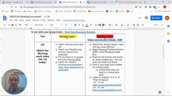Viewport: 172px width, 96px height.
Task: Run spelling and grammar check
Action: coord(16,25)
